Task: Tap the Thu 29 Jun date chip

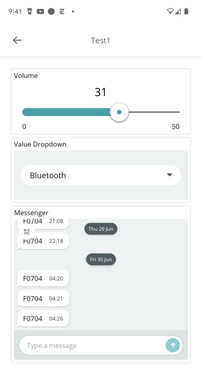Action: (101, 229)
